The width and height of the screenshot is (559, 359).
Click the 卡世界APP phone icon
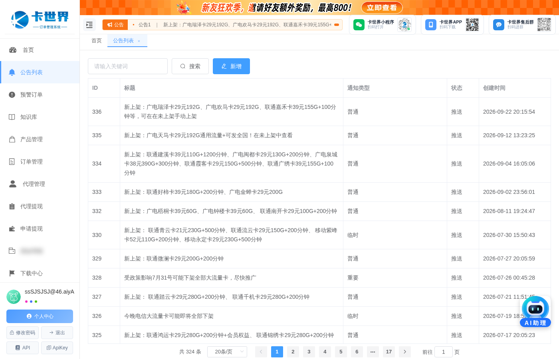pyautogui.click(x=431, y=25)
